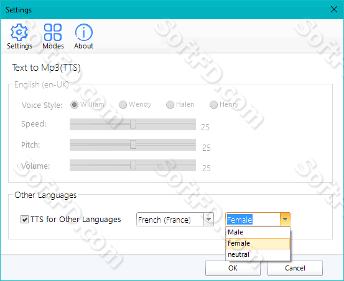Choose Male from the dropdown list
The image size is (344, 281).
pos(258,232)
